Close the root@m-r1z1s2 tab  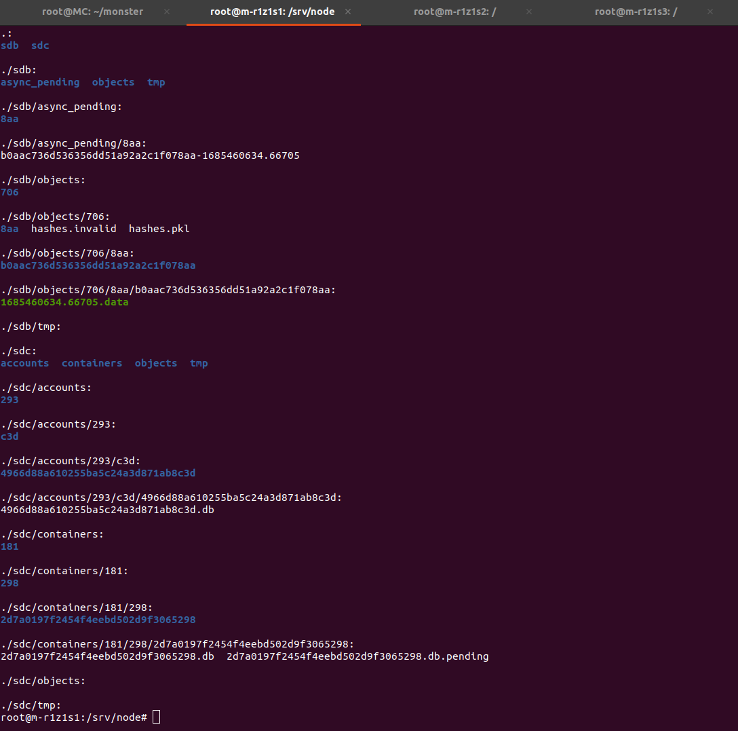(x=529, y=12)
